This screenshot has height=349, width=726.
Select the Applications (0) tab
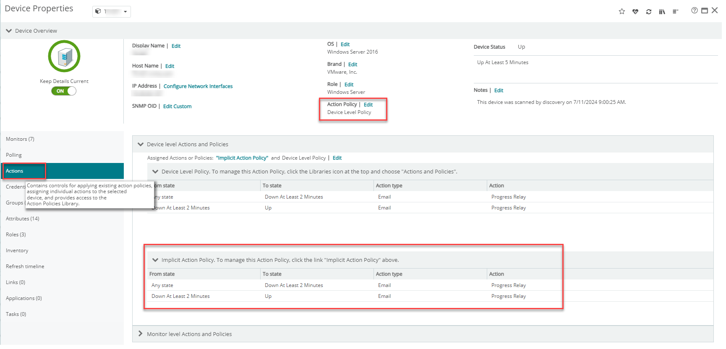click(62, 298)
